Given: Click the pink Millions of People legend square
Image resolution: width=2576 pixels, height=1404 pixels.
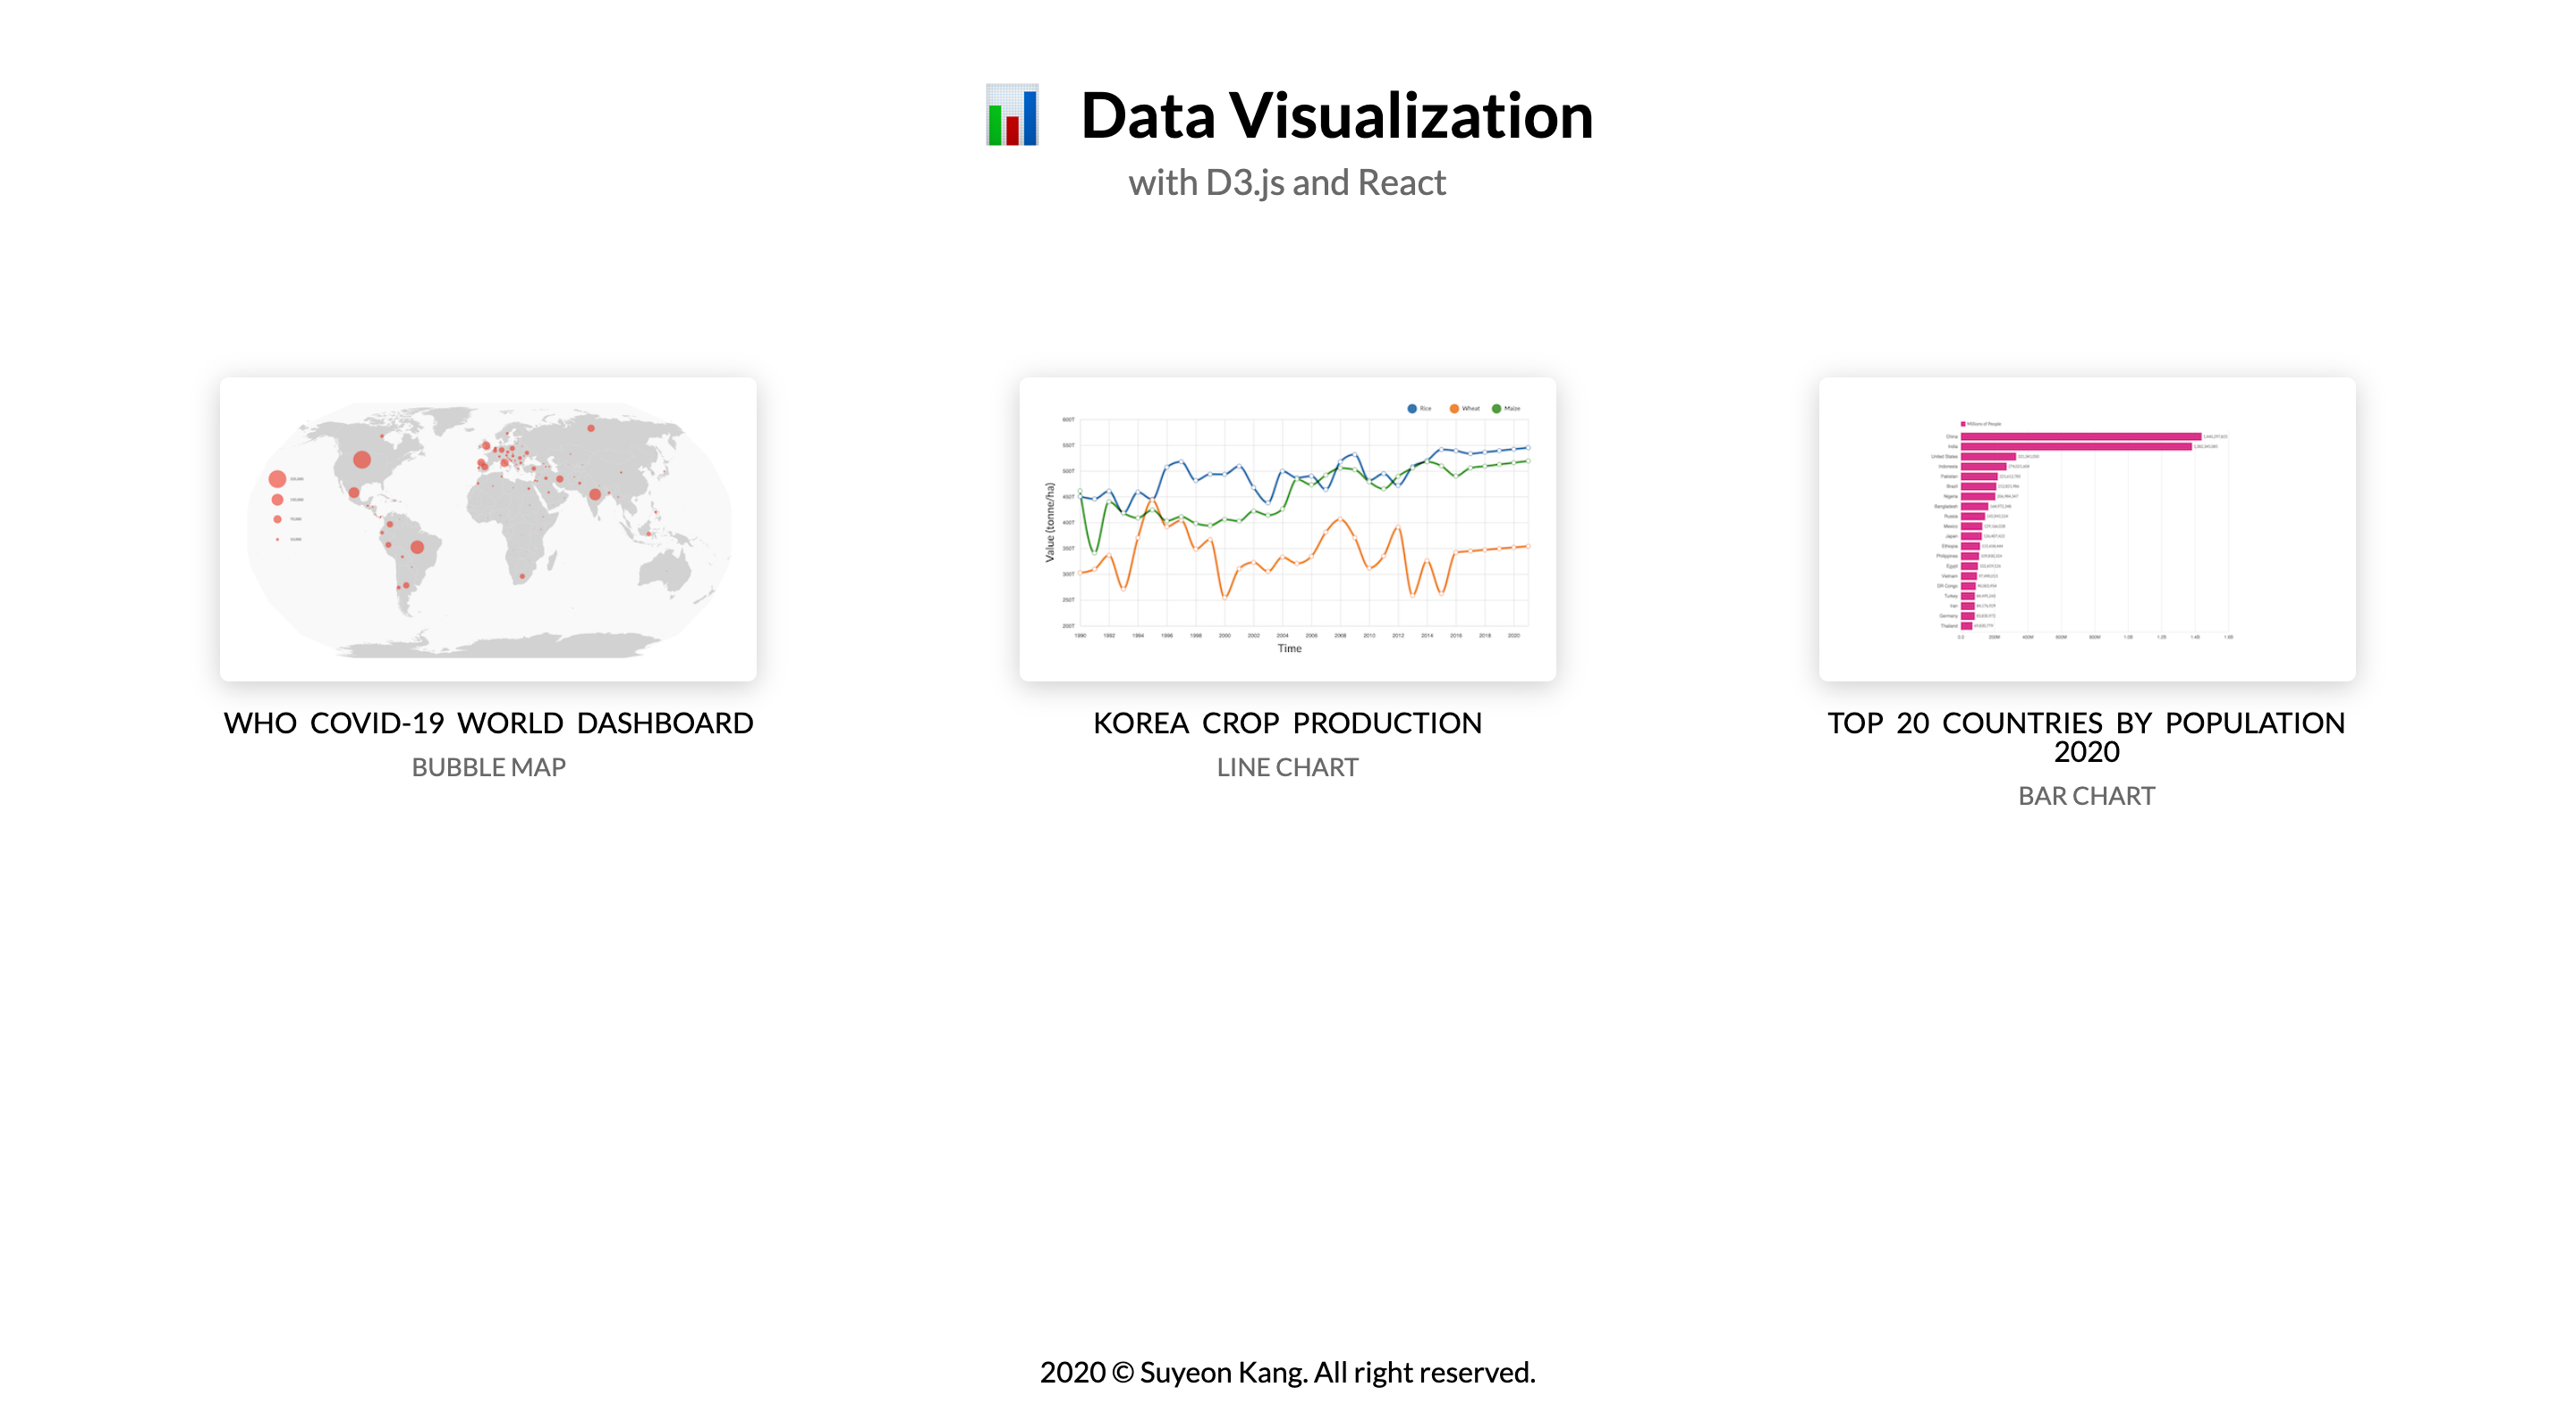Looking at the screenshot, I should pos(1964,425).
